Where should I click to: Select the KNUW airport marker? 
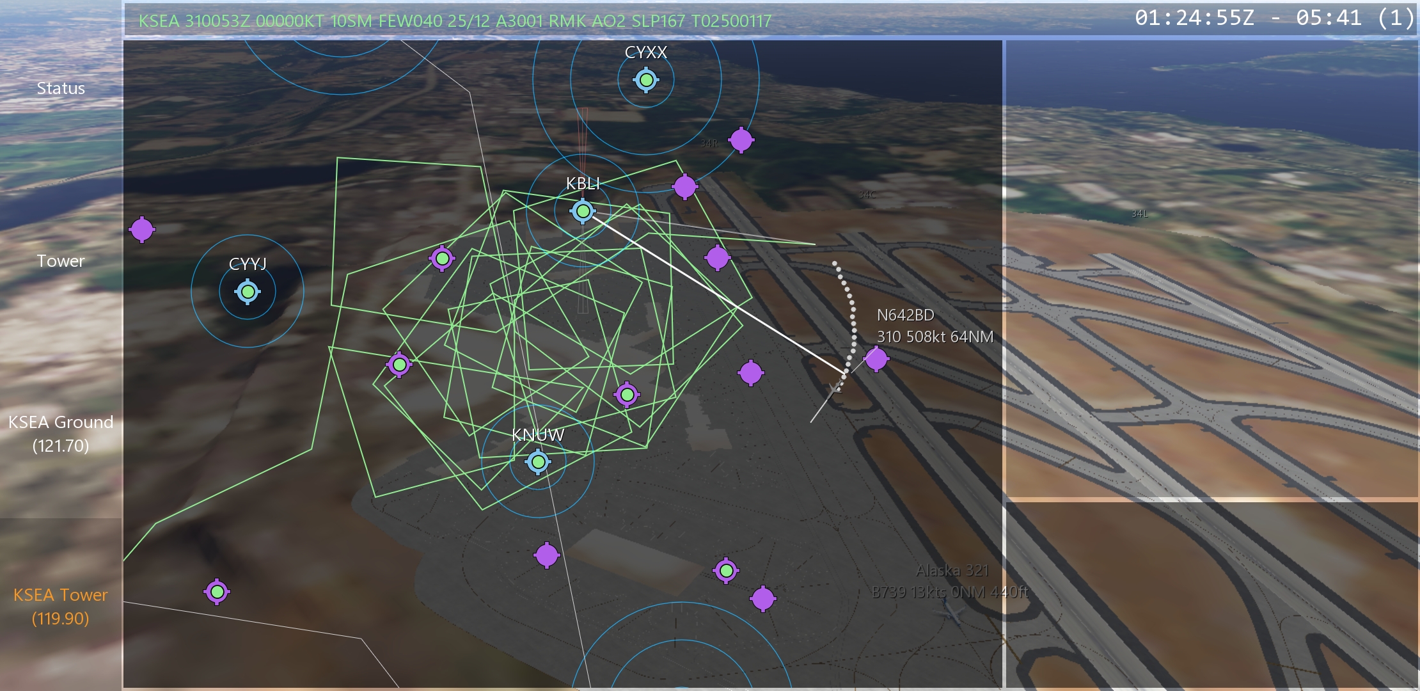coord(538,461)
